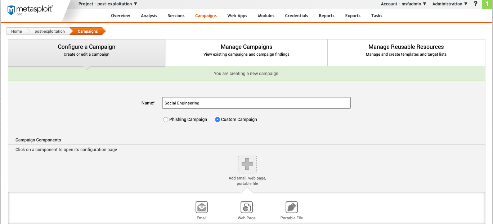Select the Custom Campaign radio button
This screenshot has height=224, width=493.
(218, 120)
